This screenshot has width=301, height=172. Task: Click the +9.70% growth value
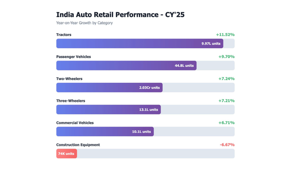pyautogui.click(x=226, y=57)
